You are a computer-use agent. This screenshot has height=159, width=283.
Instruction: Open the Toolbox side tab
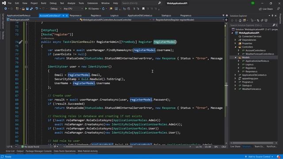3,35
